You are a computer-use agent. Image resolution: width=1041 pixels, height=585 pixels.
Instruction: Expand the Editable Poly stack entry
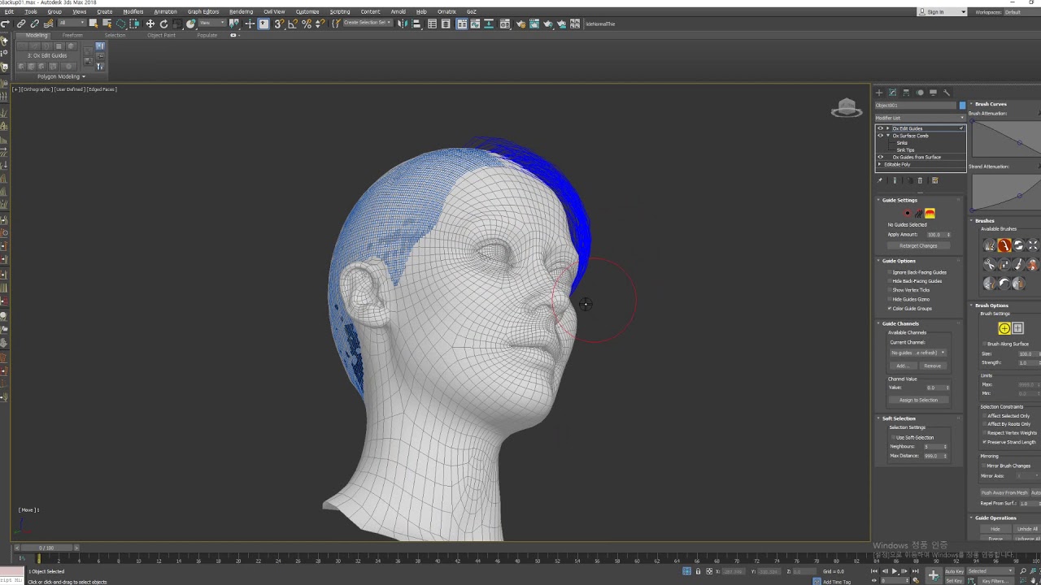pyautogui.click(x=880, y=164)
